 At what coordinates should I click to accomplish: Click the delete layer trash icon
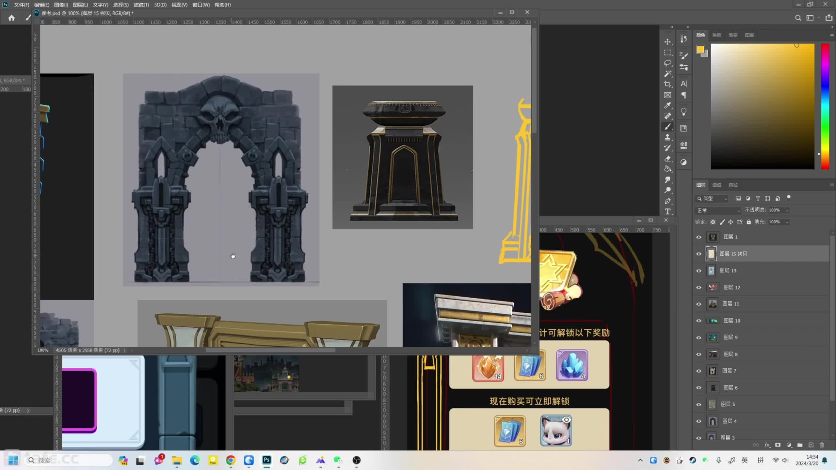tap(822, 445)
